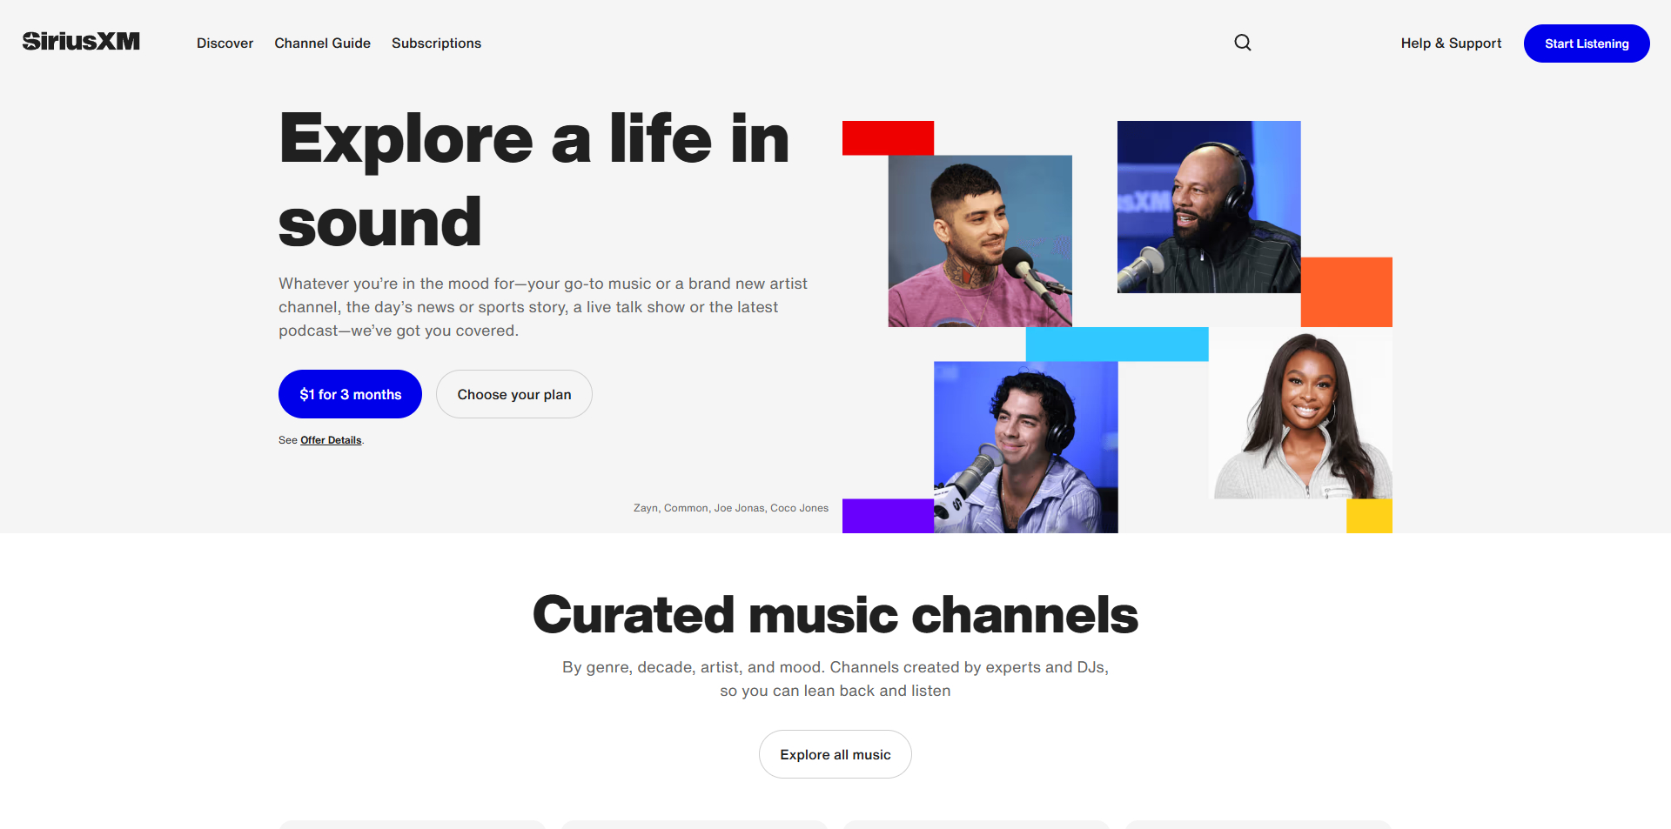Open search with the magnifying glass icon

[x=1243, y=43]
